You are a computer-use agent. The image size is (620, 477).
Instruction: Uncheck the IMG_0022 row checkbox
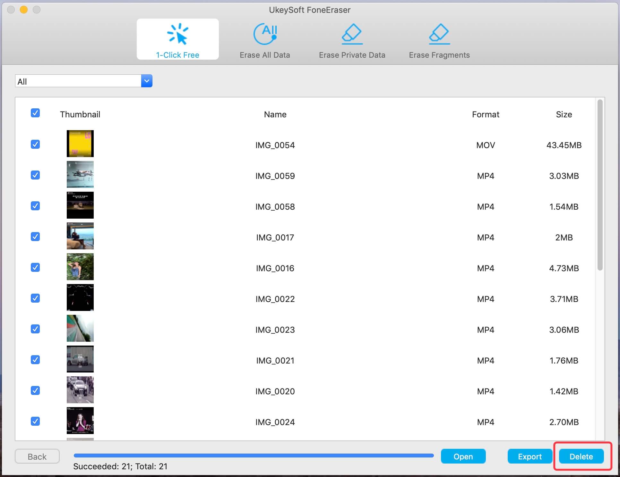35,298
